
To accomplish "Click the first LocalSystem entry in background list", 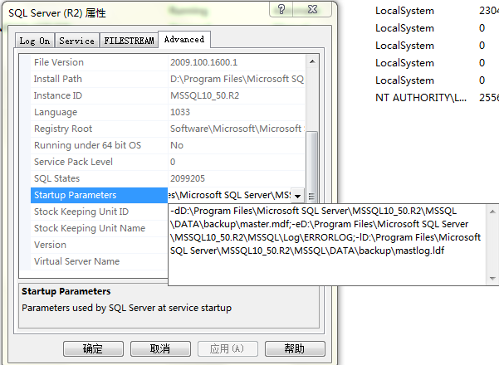I will pos(404,11).
